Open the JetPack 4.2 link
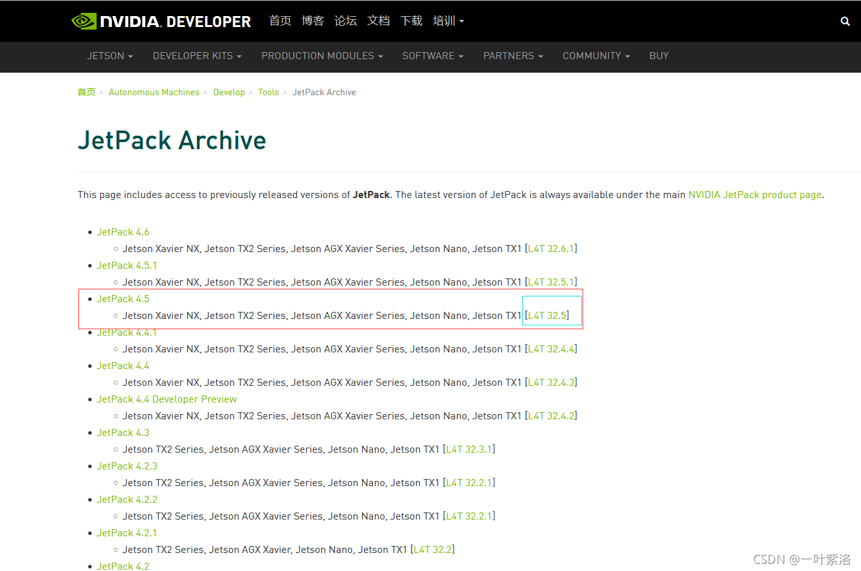Screen dimensions: 861x571 point(123,566)
